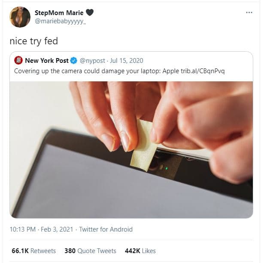Image resolution: width=264 pixels, height=263 pixels.
Task: Open the trib.al/CBqnPvq link
Action: point(199,71)
